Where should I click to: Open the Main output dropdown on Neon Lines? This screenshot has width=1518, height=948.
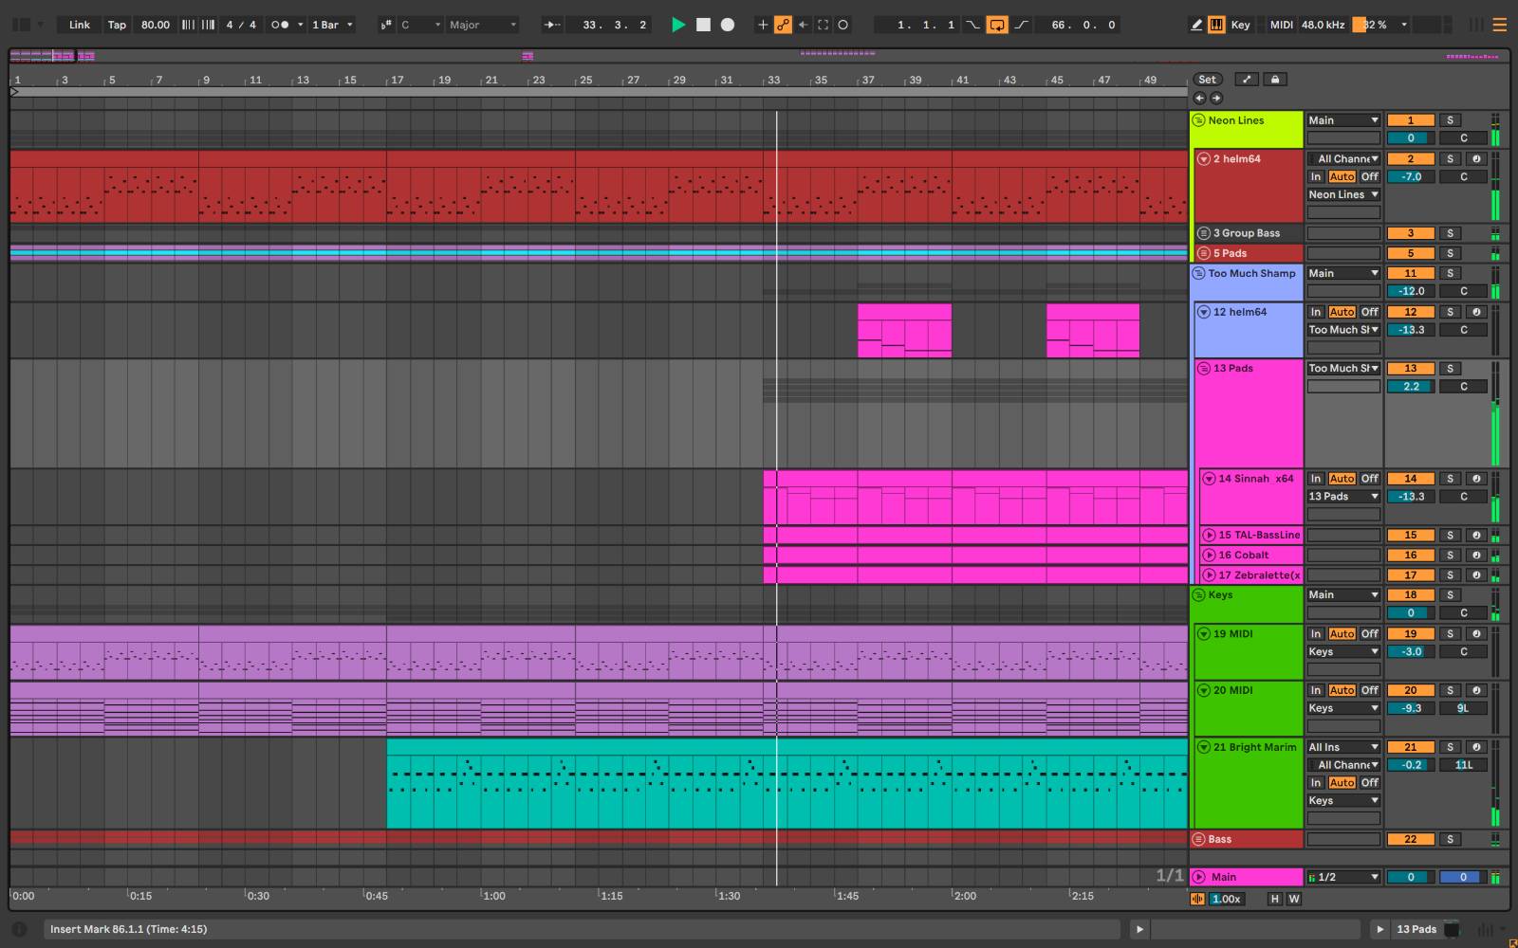(x=1342, y=119)
